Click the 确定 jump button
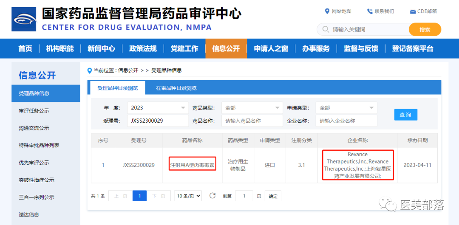This screenshot has height=225, width=459. pos(273,196)
